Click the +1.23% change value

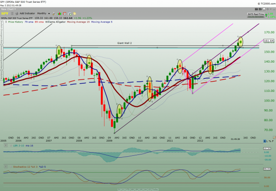[x=87, y=18]
